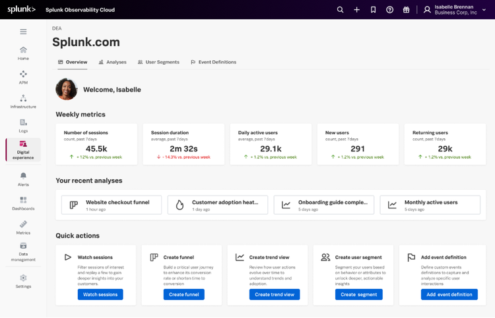This screenshot has height=318, width=495.
Task: Open the bookmark icon in header
Action: tap(373, 10)
